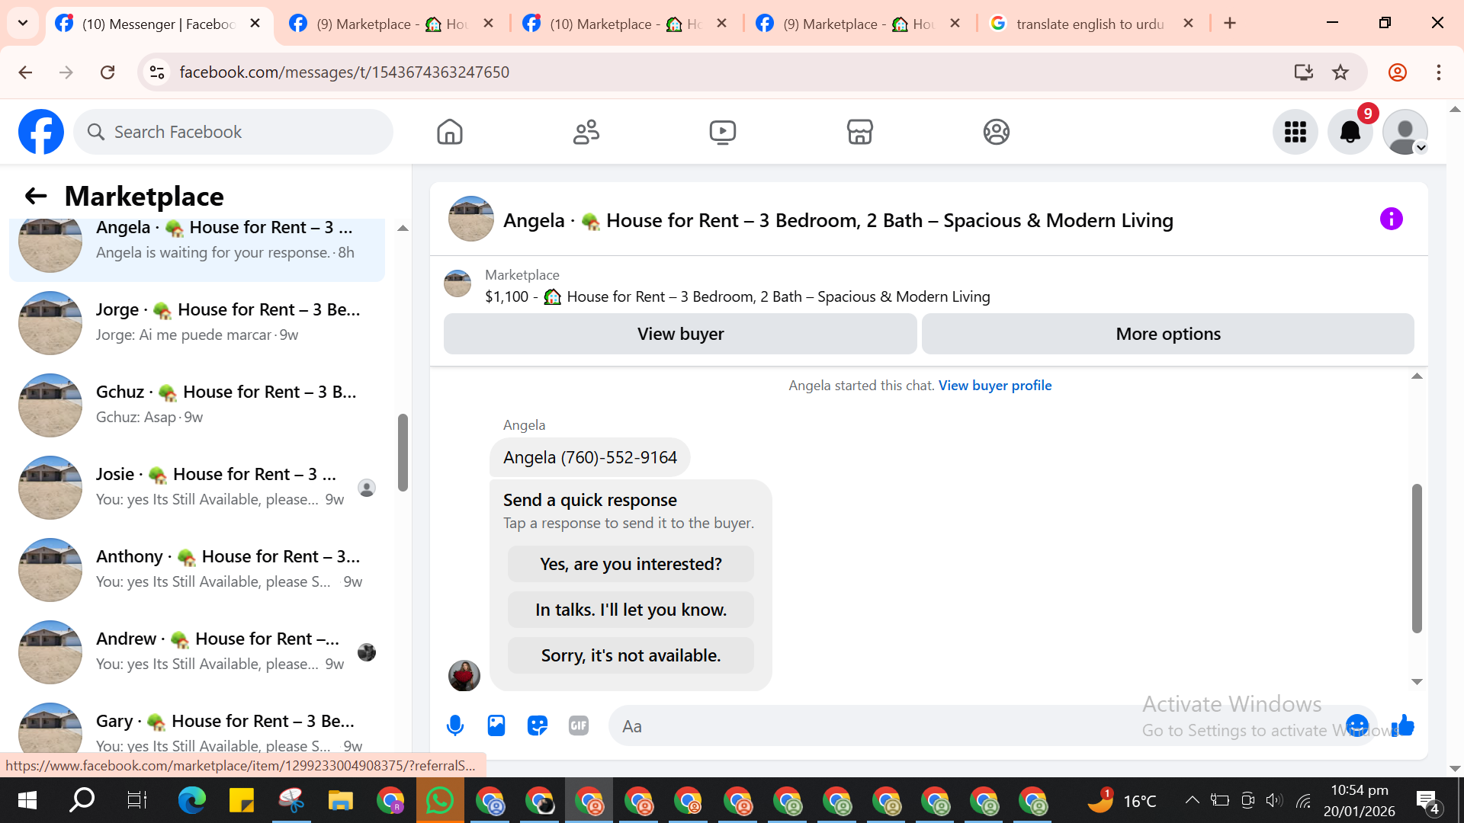The width and height of the screenshot is (1464, 823).
Task: Go to the Home feed icon
Action: (450, 132)
